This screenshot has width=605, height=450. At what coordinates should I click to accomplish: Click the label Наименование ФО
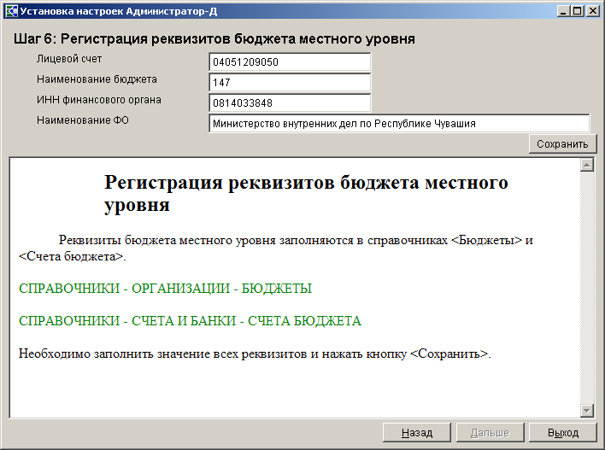(x=83, y=120)
